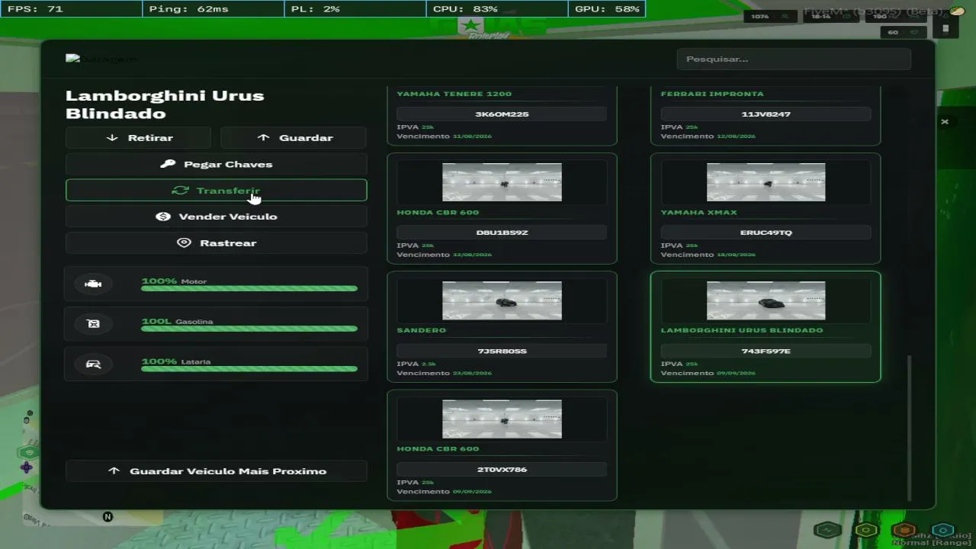Click plate '7J5R80SS'
This screenshot has width=976, height=549.
coord(502,352)
